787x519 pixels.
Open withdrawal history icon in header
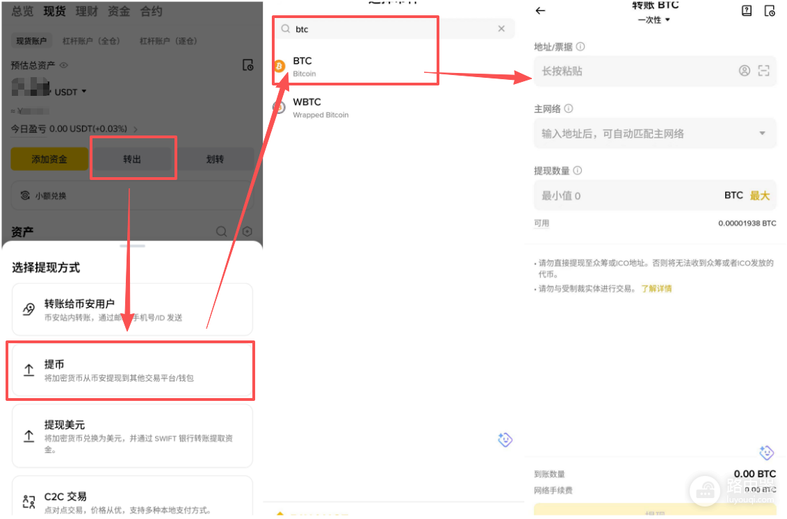click(770, 10)
